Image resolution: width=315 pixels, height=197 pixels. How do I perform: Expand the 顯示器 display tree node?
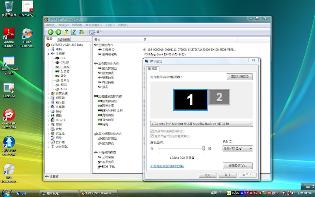48,102
